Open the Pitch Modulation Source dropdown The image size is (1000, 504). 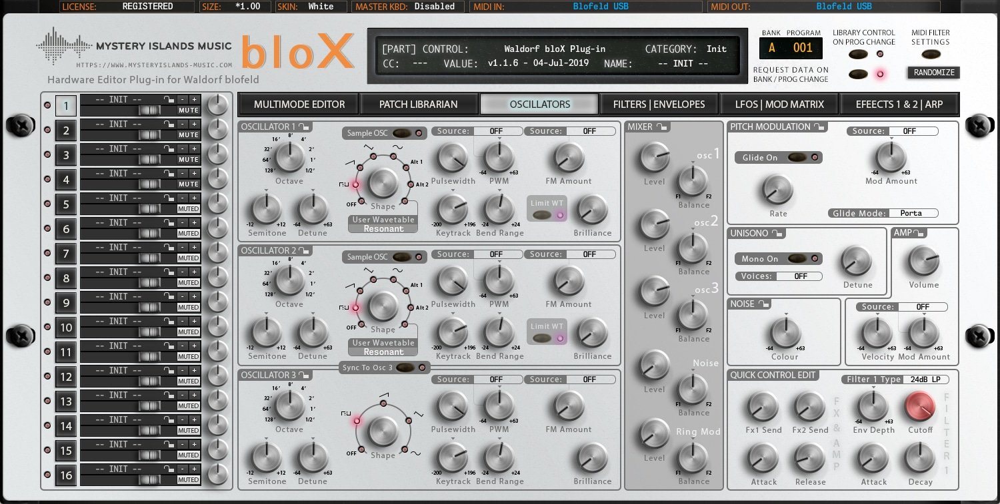[x=913, y=131]
